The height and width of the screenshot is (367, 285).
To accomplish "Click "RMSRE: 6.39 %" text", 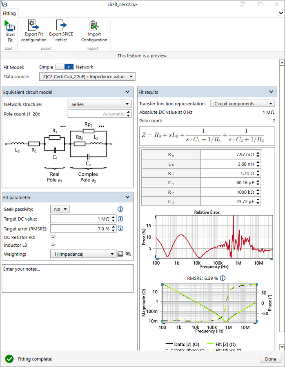I will pos(202,278).
